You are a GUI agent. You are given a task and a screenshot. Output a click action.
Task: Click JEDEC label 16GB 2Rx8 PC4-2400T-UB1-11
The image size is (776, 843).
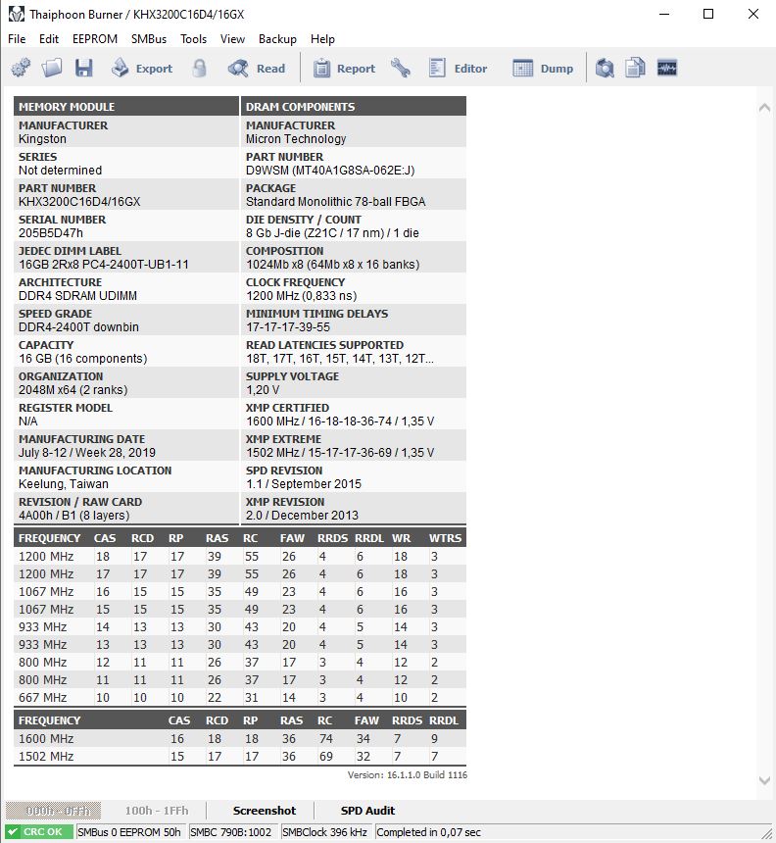pos(104,265)
